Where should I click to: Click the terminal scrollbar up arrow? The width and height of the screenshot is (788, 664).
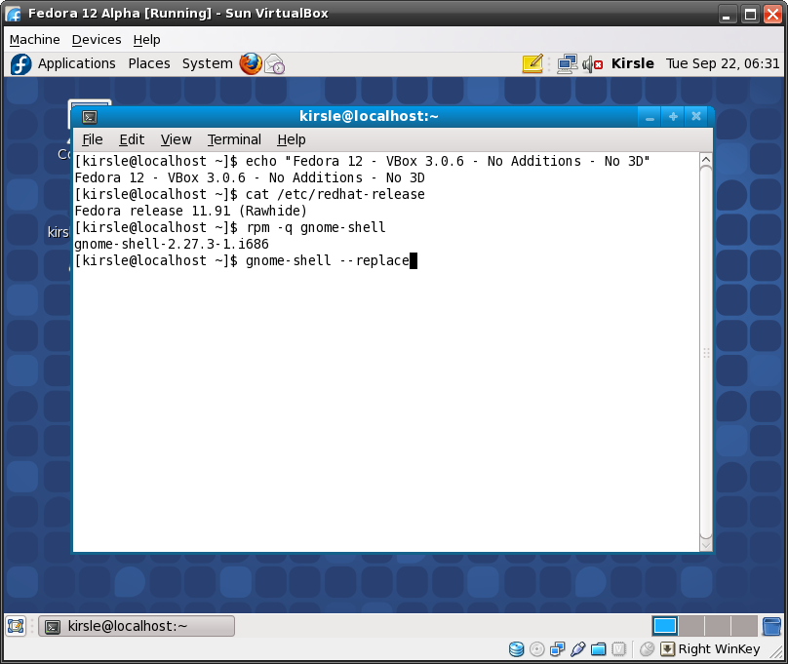706,160
